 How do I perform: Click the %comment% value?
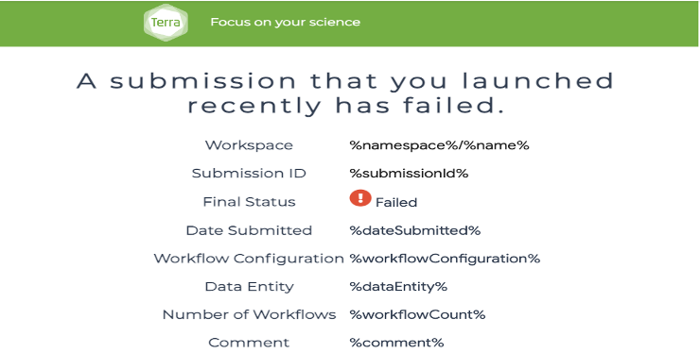pyautogui.click(x=397, y=343)
